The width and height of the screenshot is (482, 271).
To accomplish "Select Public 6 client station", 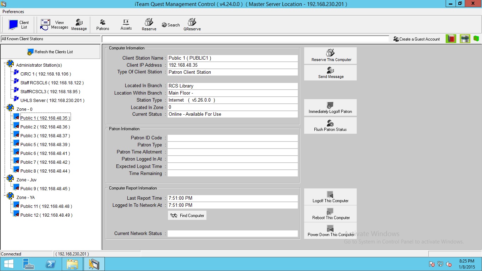I will pyautogui.click(x=45, y=153).
